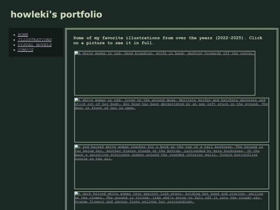Open the woman dashing with knife illustration
Viewport: 280px width, 210px height.
(x=165, y=73)
